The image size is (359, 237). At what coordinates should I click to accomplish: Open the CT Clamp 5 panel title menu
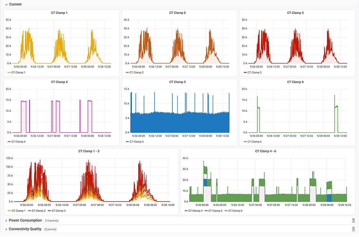click(177, 82)
